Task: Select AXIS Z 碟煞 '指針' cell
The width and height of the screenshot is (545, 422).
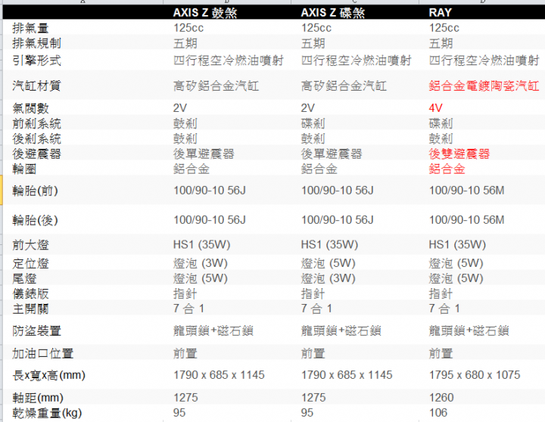Action: (313, 293)
